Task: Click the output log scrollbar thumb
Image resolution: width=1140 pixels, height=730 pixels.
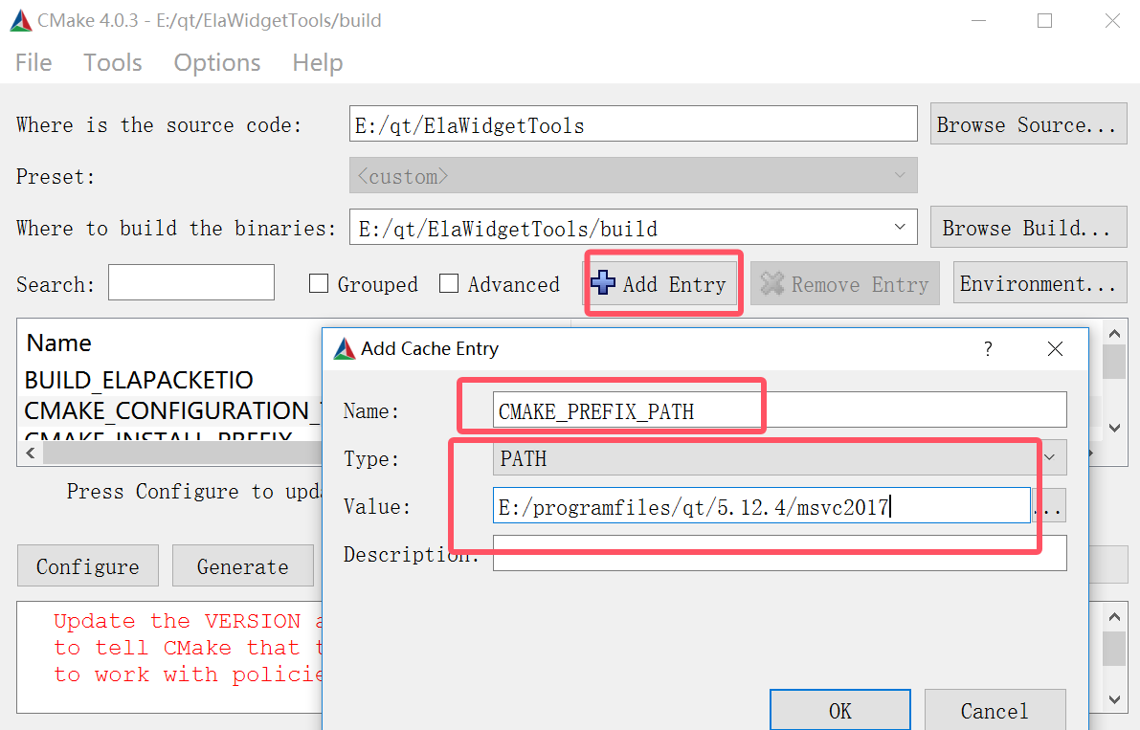Action: pos(1114,649)
